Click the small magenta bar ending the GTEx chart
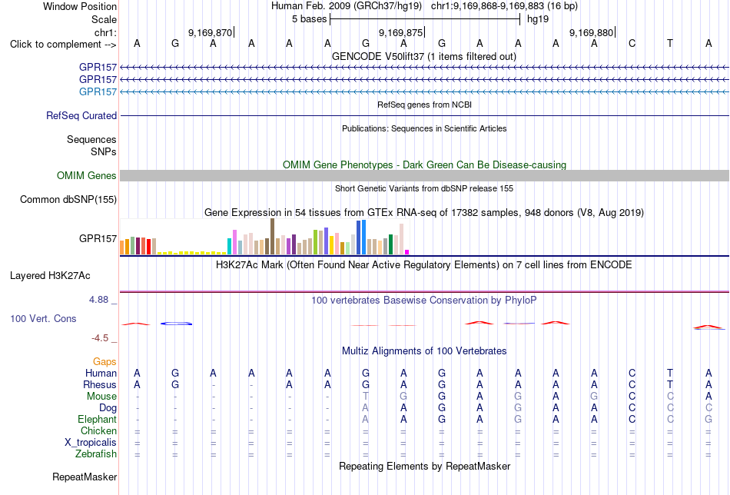 tap(407, 252)
